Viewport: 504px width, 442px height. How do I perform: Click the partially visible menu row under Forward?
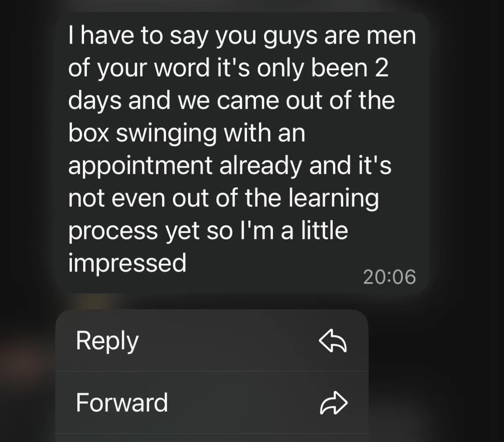click(212, 438)
